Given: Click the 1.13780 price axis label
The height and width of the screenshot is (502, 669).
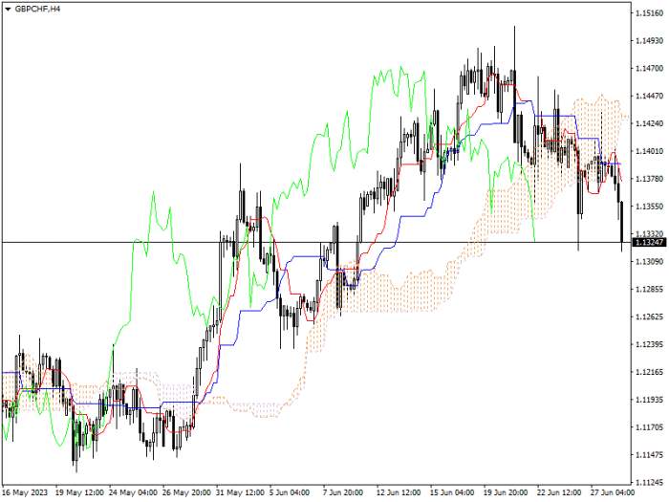Looking at the screenshot, I should click(649, 179).
